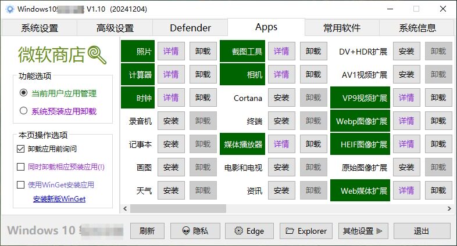Click the scrollbar right arrow
Image resolution: width=457 pixels, height=246 pixels.
coord(449,208)
